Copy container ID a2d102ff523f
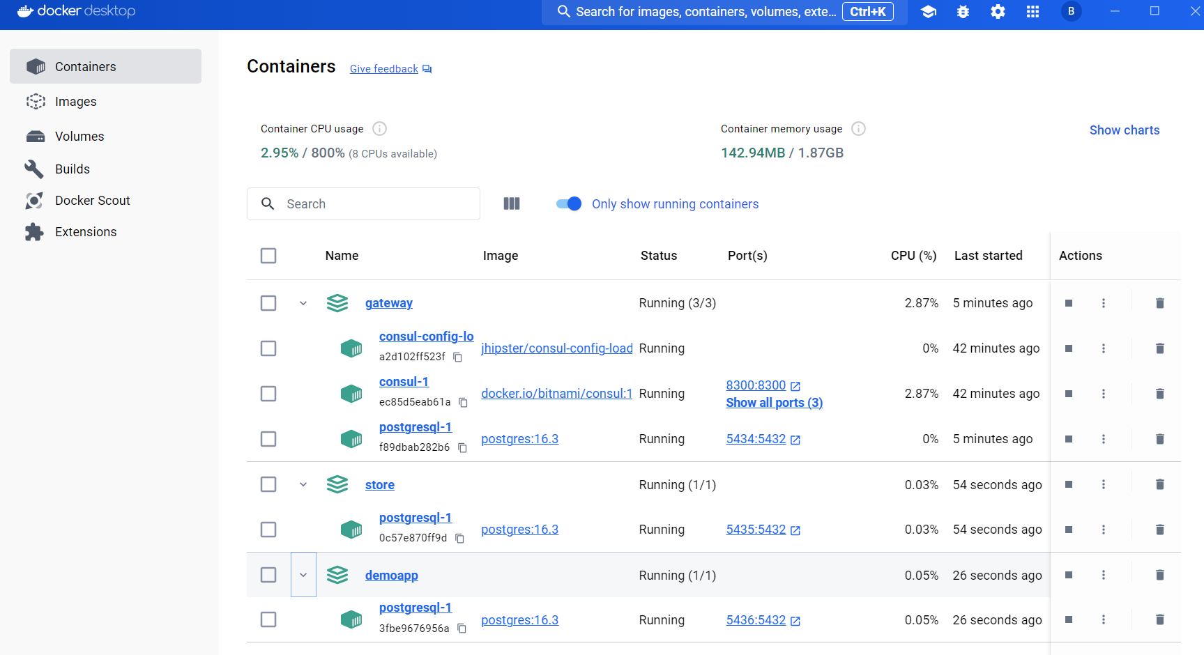This screenshot has width=1204, height=655. 457,357
